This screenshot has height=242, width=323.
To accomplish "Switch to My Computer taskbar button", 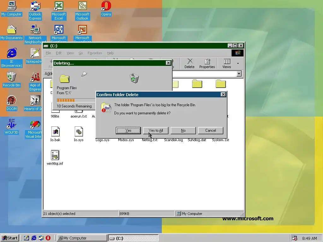I will point(82,238).
